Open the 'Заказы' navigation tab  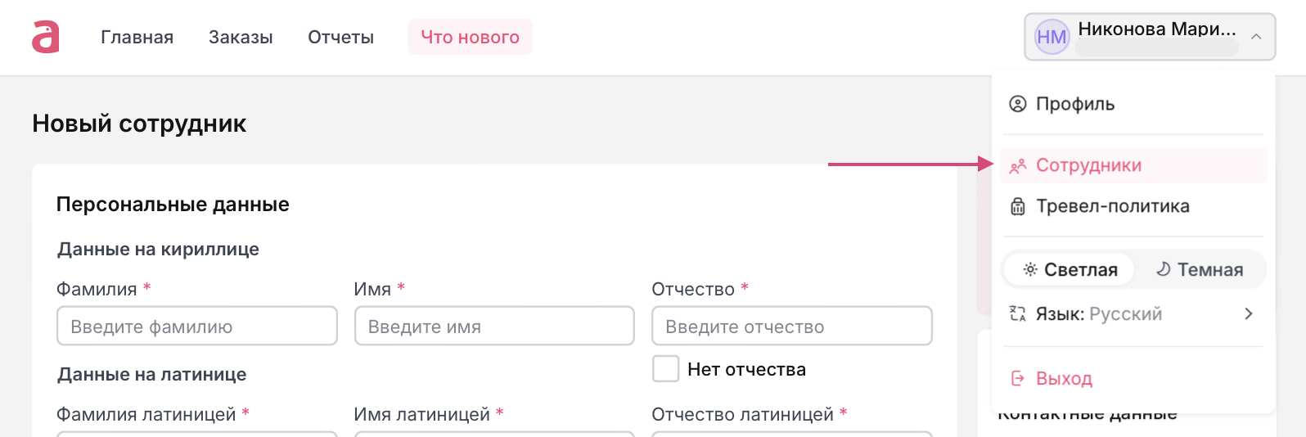(241, 37)
